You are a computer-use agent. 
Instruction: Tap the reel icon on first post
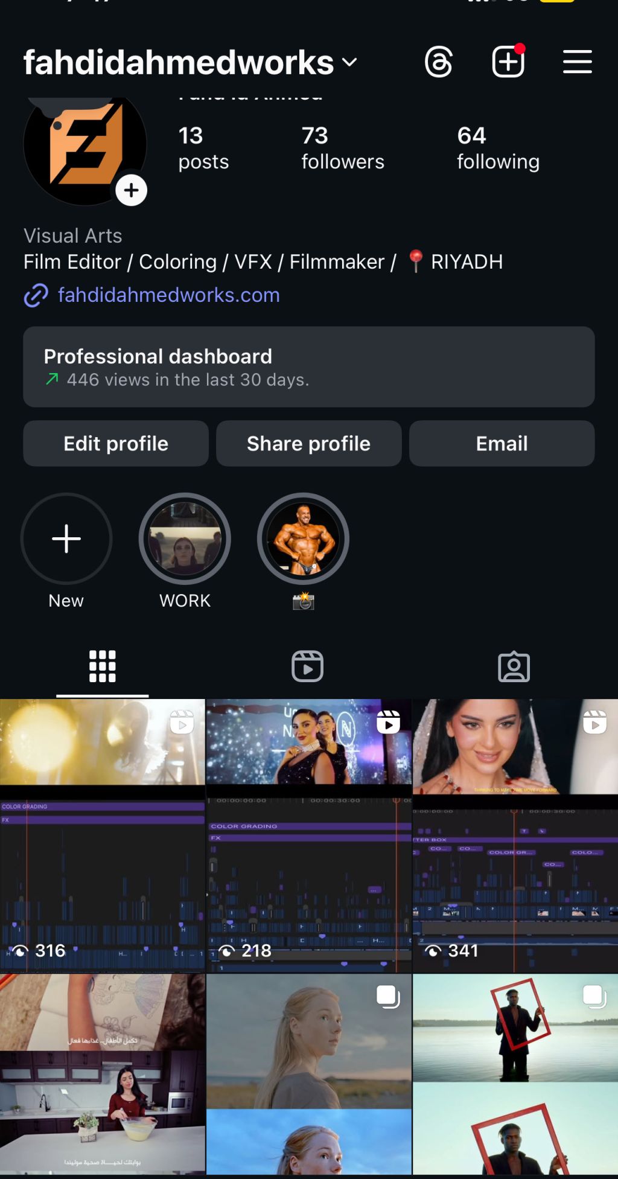point(182,722)
